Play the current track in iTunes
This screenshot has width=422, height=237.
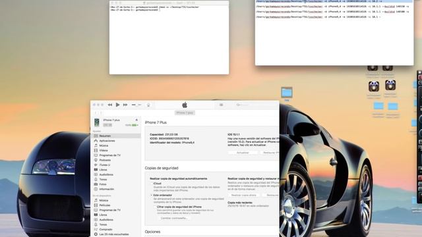pos(117,105)
